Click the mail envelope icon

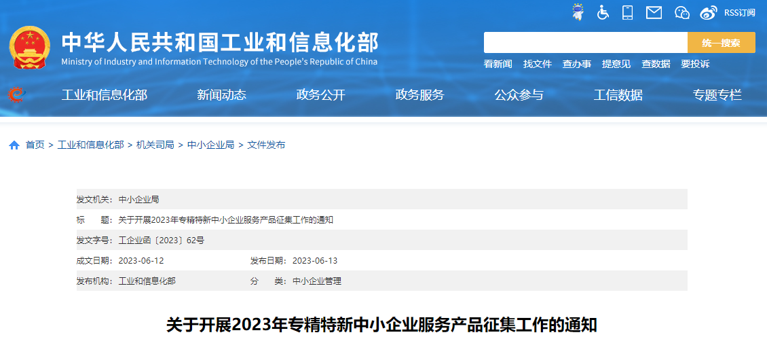coord(654,12)
